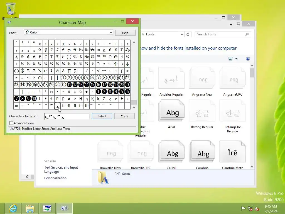Viewport: 285px width, 214px height.
Task: Click the Characters to copy field
Action: 67,116
